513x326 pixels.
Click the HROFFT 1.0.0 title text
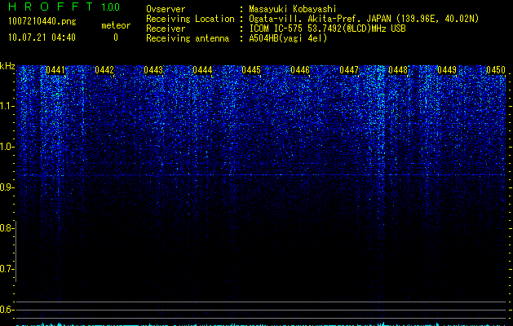[64, 7]
